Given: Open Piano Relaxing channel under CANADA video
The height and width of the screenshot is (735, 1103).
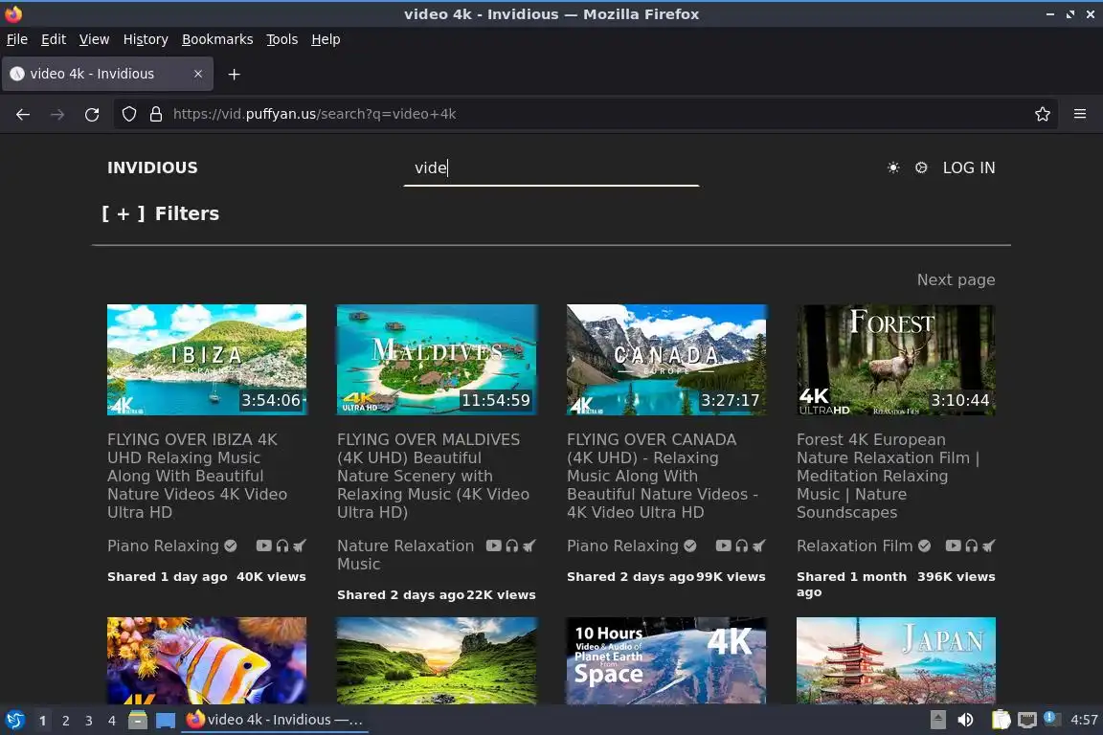Looking at the screenshot, I should pos(622,546).
